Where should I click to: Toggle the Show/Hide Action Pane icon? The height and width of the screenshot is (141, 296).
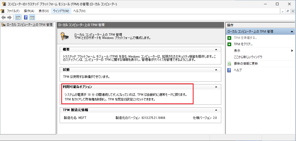point(32,17)
